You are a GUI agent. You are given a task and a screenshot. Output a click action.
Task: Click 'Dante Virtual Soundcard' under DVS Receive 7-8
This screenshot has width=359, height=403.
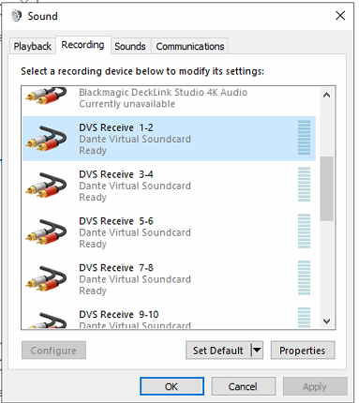[x=135, y=279]
